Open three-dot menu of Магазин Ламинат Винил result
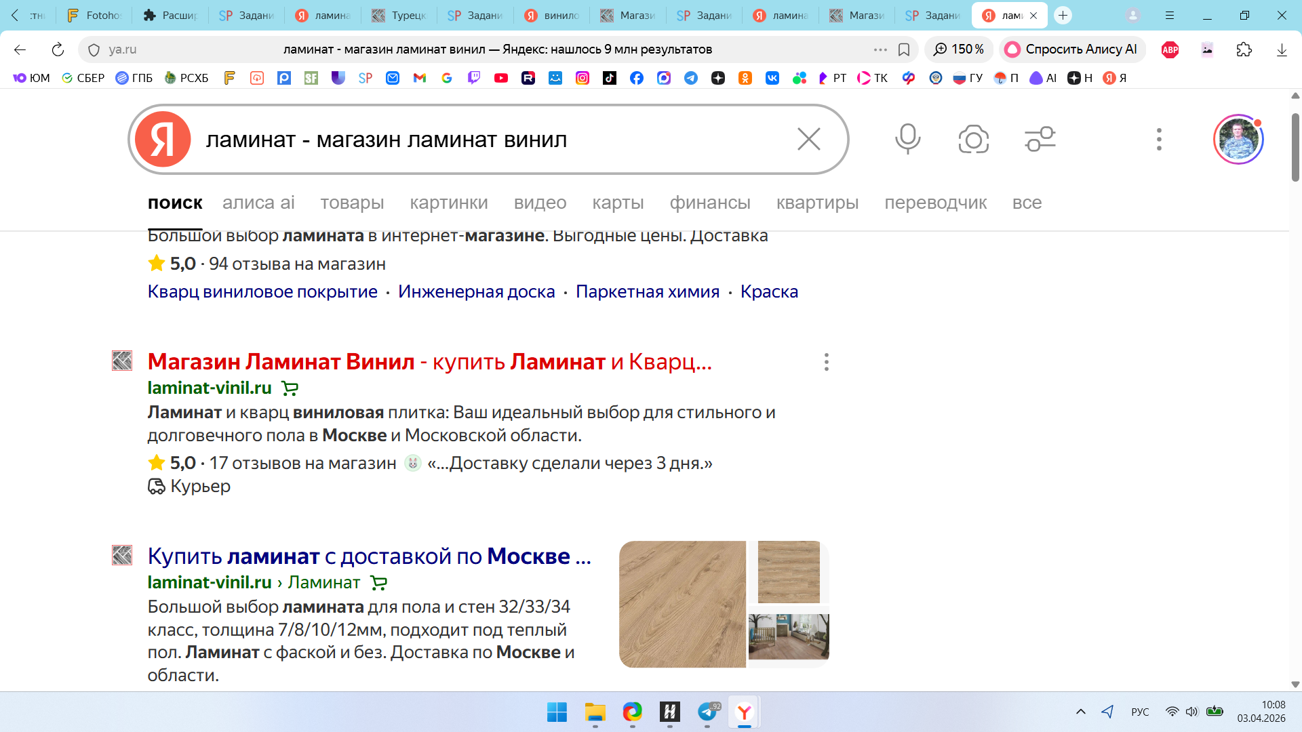The height and width of the screenshot is (732, 1302). click(826, 362)
